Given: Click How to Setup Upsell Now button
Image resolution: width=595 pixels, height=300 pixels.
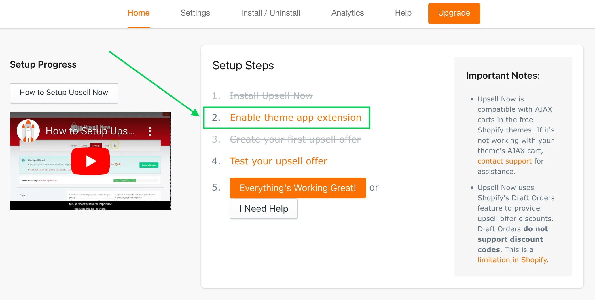Looking at the screenshot, I should [64, 93].
